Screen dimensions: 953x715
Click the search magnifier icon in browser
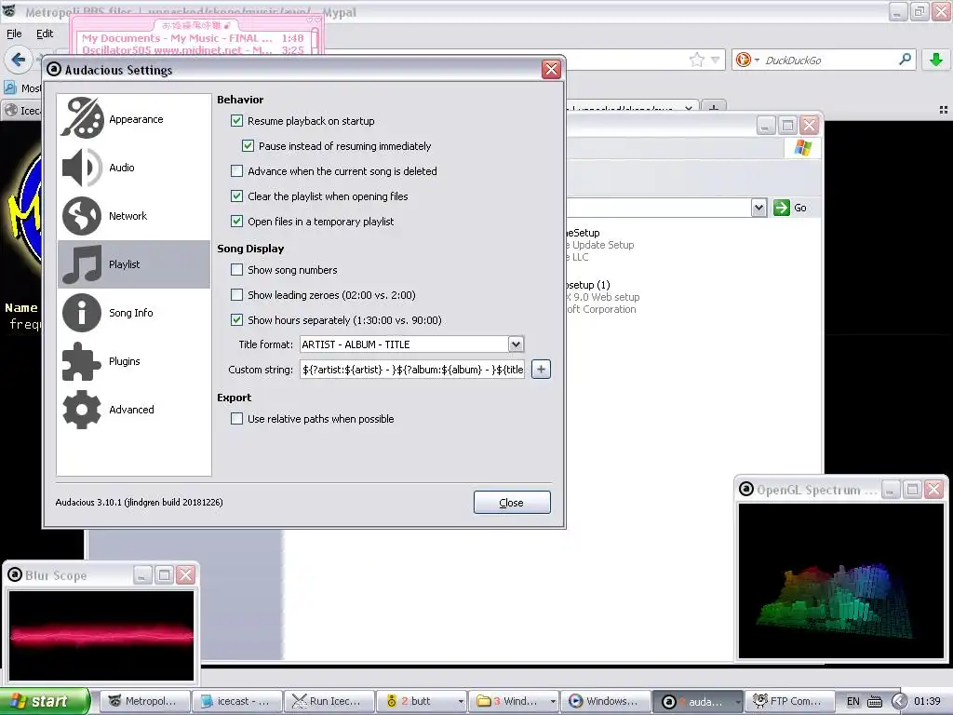(x=905, y=60)
